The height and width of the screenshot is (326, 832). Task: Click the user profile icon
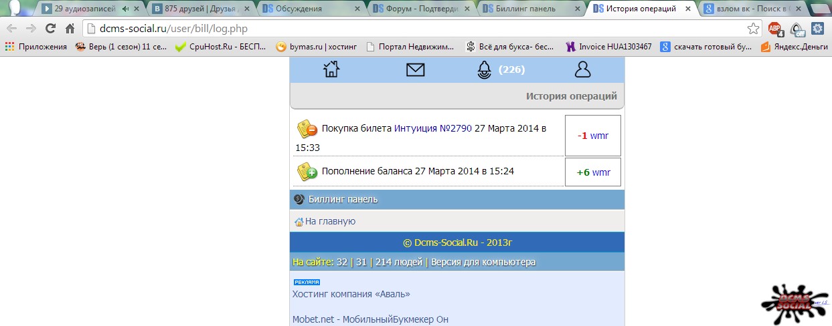click(x=583, y=69)
